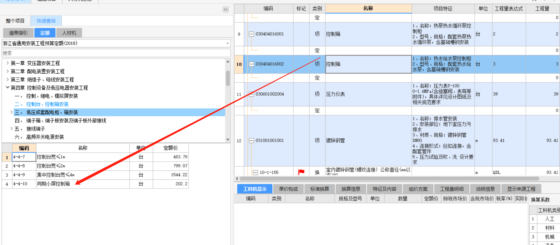Open the 浙江省通用安装工程预算定额(2018) dropdown
This screenshot has height=245, width=560.
[x=228, y=43]
